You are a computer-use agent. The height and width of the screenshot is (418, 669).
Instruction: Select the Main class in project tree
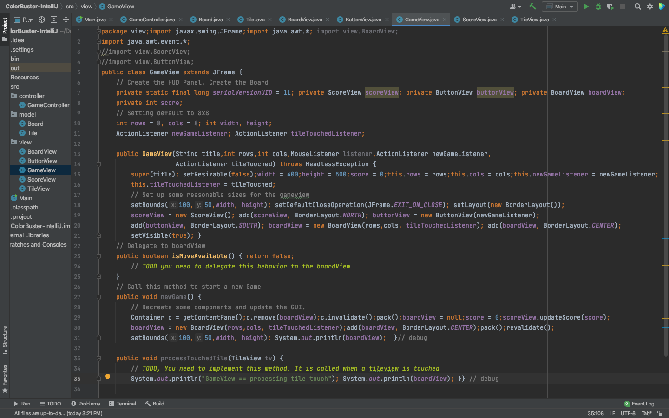pos(26,198)
